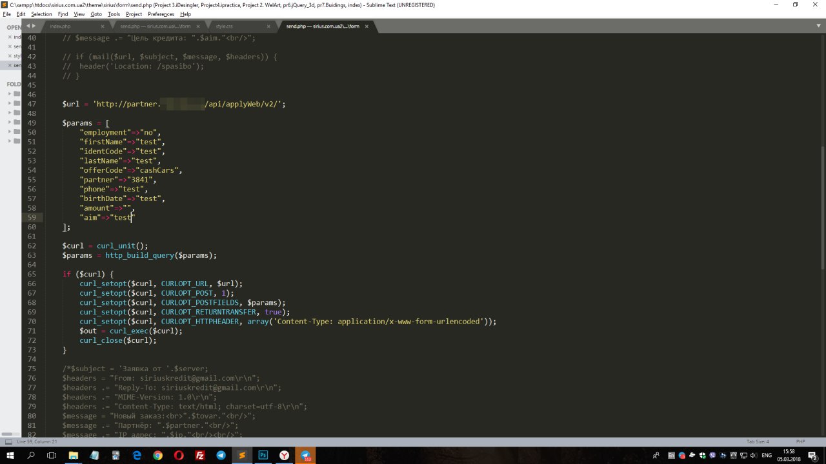Open the Project menu
The image size is (826, 464).
134,14
